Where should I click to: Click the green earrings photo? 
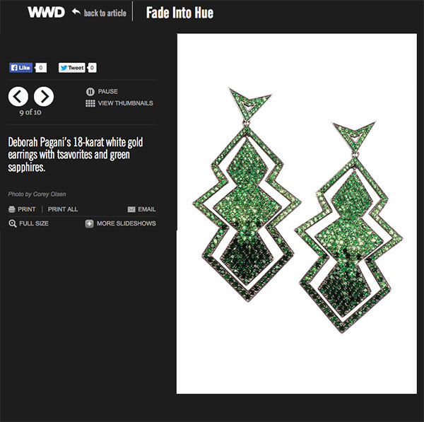pos(297,213)
